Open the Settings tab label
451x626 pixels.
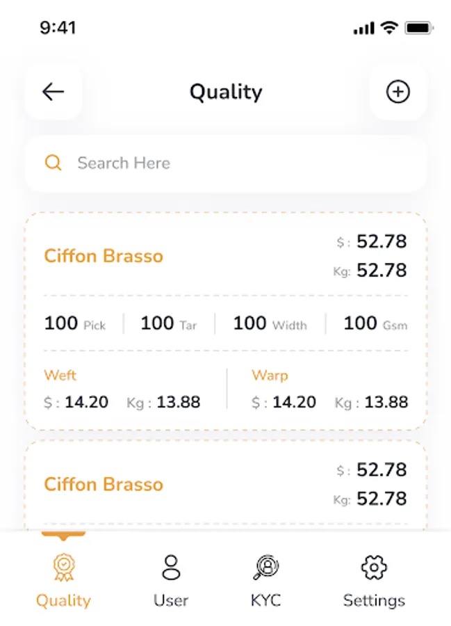click(374, 600)
